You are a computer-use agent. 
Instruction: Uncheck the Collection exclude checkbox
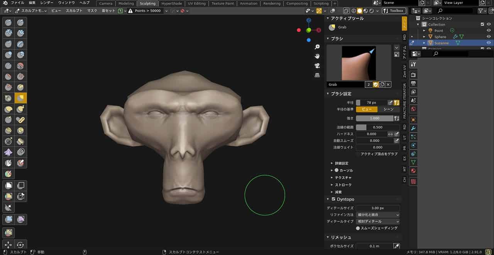point(482,24)
